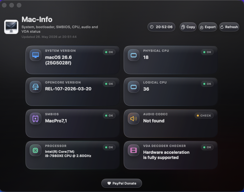Click the System Version OK badge
Viewport: 244px width, 192px height.
[x=109, y=52]
